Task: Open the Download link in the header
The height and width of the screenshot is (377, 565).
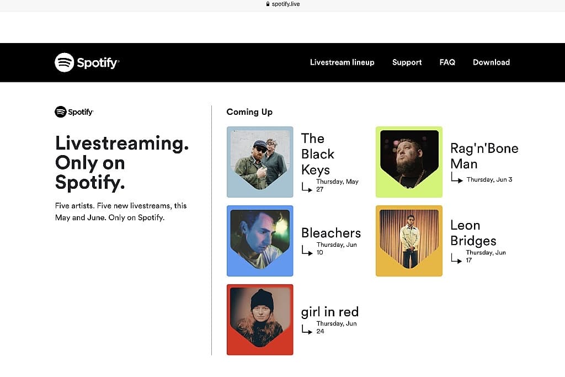Action: click(491, 62)
